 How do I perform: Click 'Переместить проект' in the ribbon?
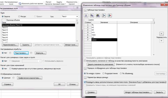pos(72,3)
